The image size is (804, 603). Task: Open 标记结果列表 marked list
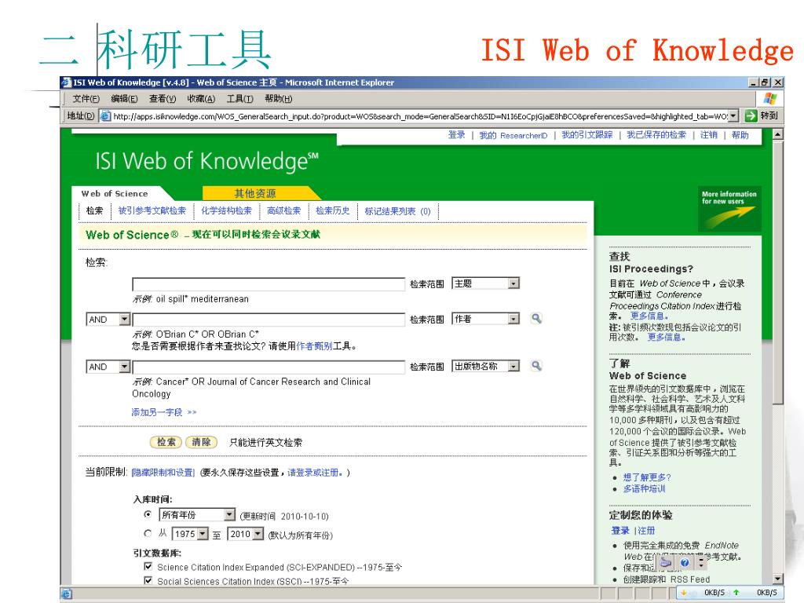pos(397,211)
